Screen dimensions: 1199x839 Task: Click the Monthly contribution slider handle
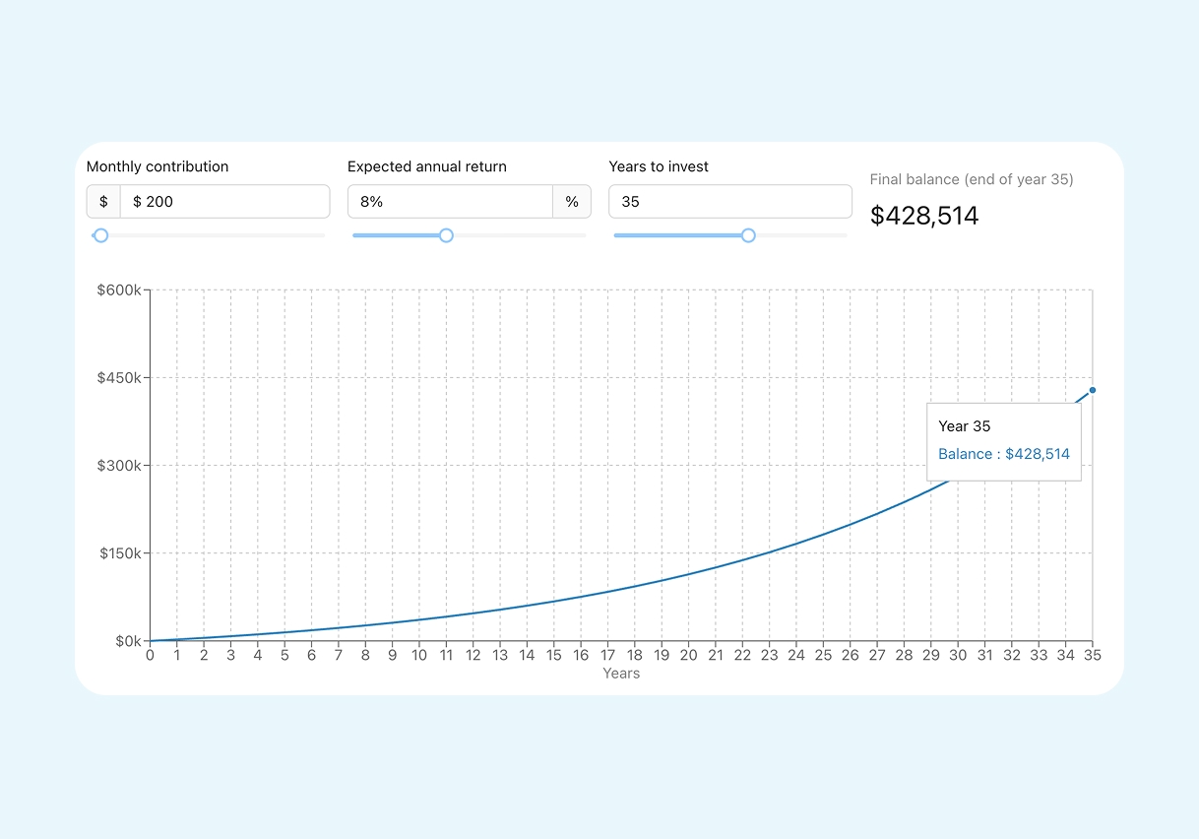click(x=100, y=235)
